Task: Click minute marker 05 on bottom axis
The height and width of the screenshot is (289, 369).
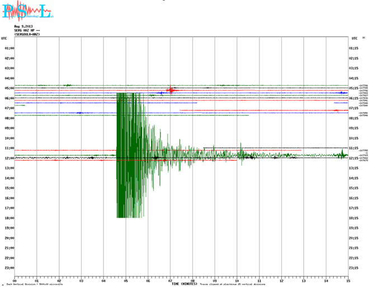Action: coord(126,280)
